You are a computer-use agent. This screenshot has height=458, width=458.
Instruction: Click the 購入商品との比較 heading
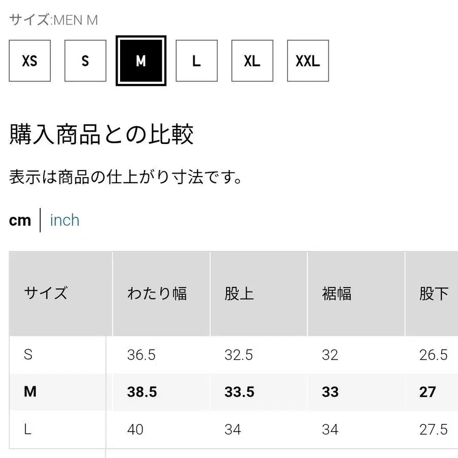pyautogui.click(x=102, y=135)
